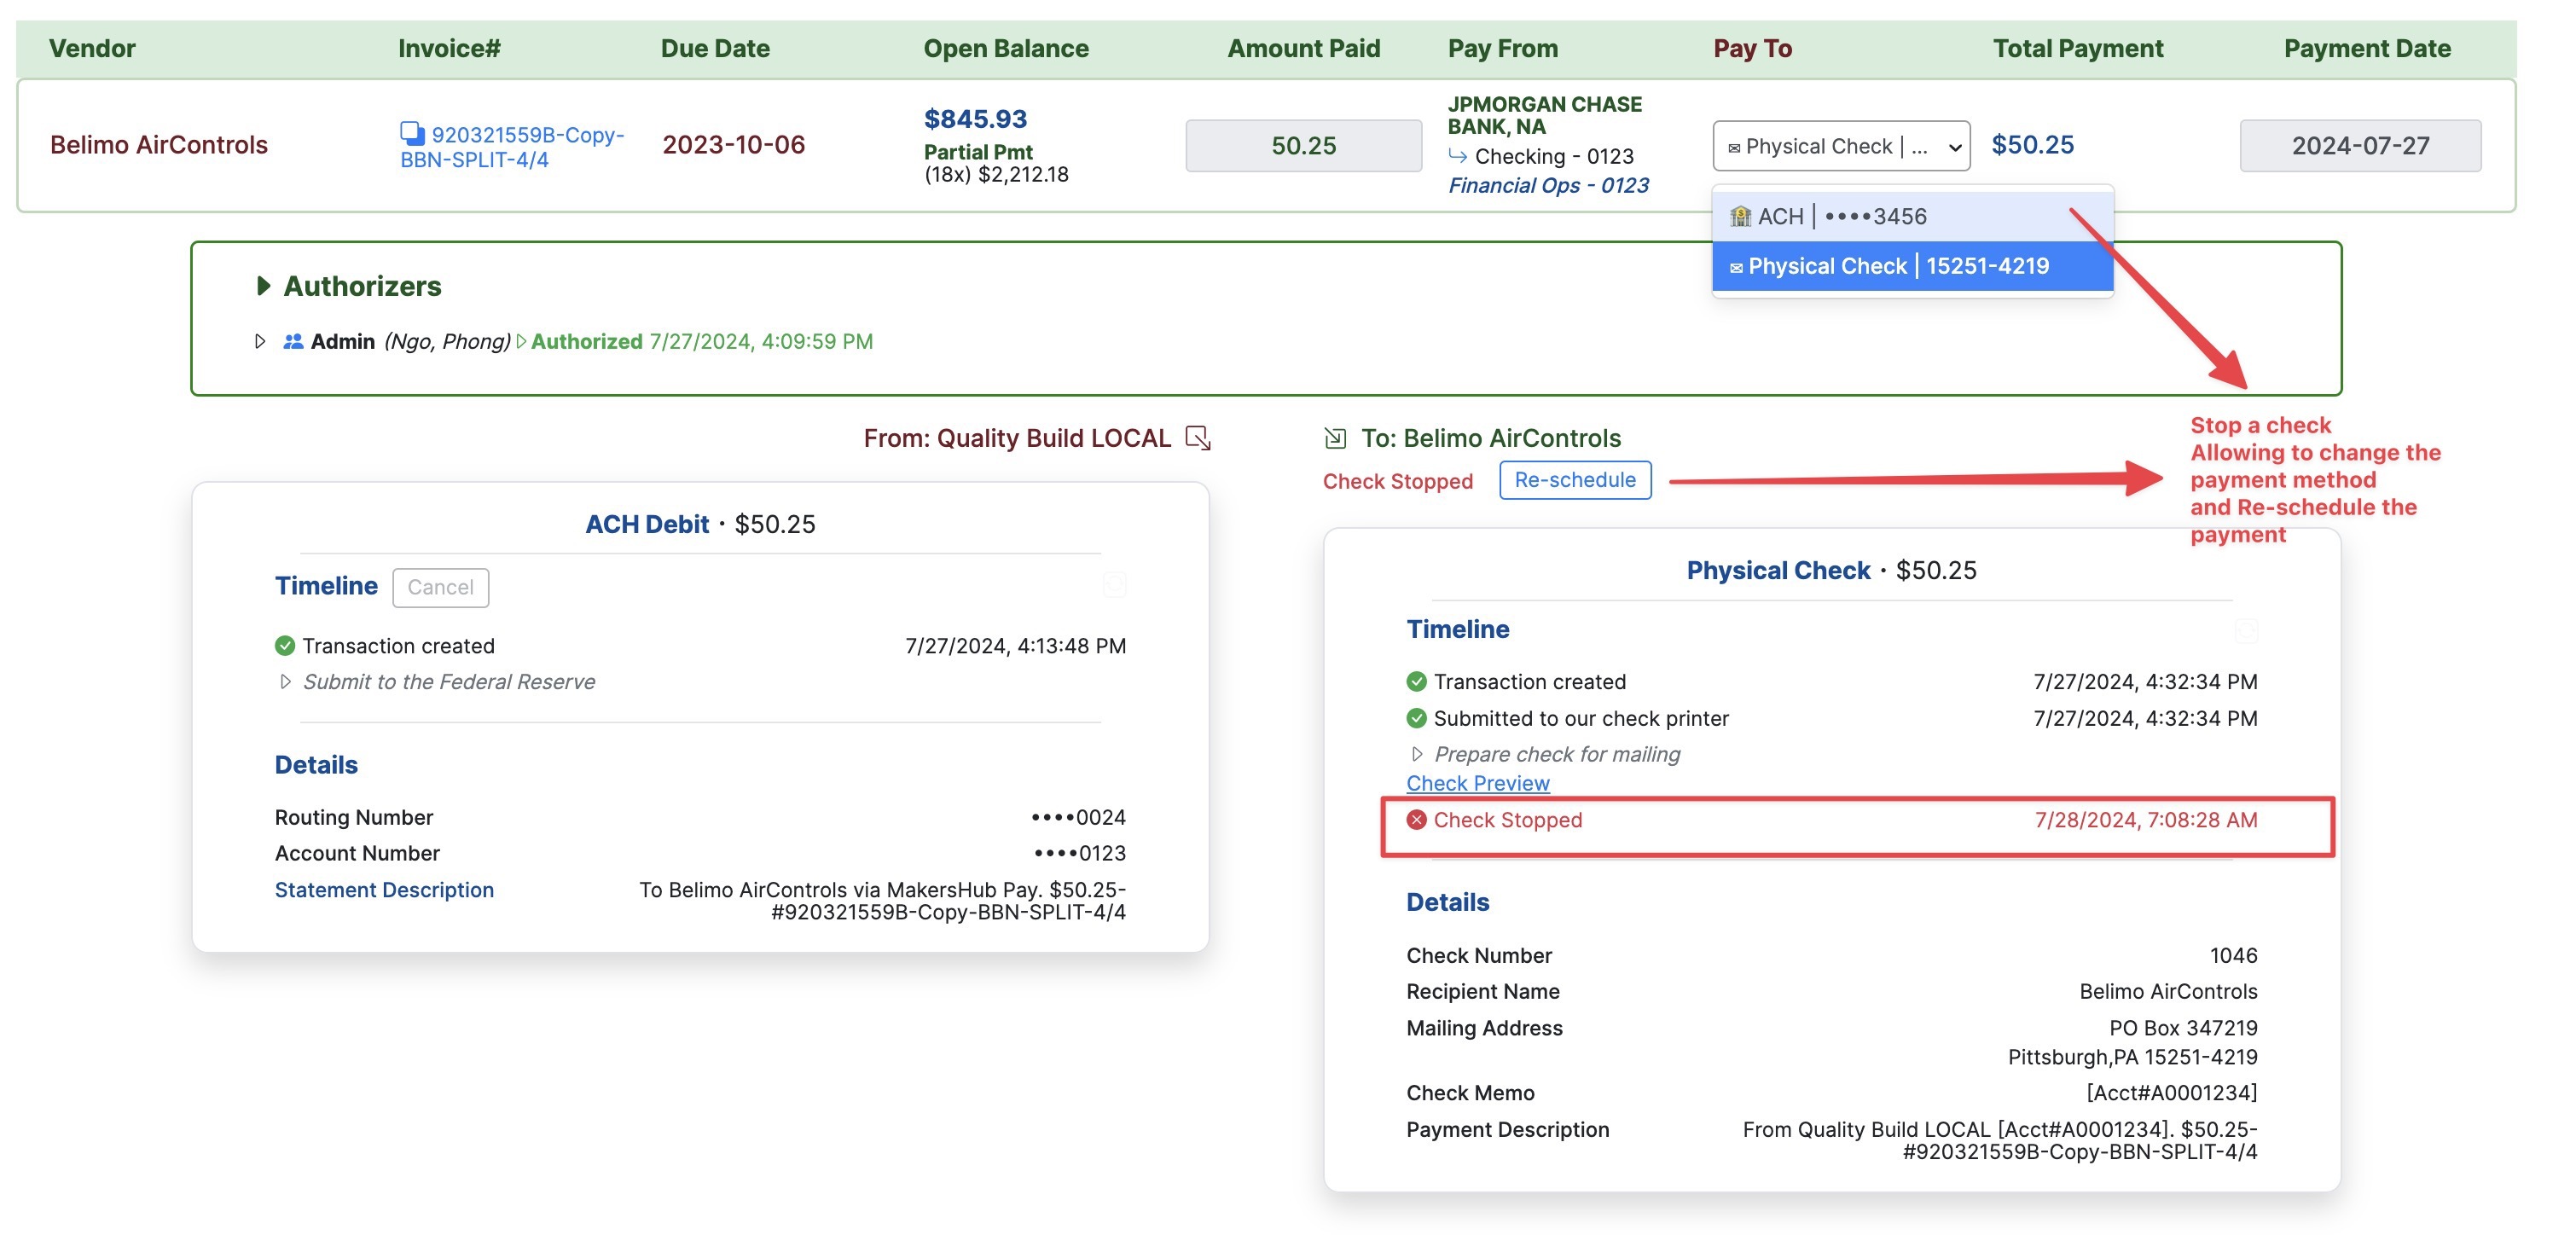Click the green check icon beside Submitted to our check printer
The width and height of the screenshot is (2576, 1235).
[x=1416, y=719]
